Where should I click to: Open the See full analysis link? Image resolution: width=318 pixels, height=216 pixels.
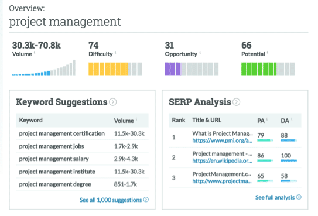click(x=275, y=197)
